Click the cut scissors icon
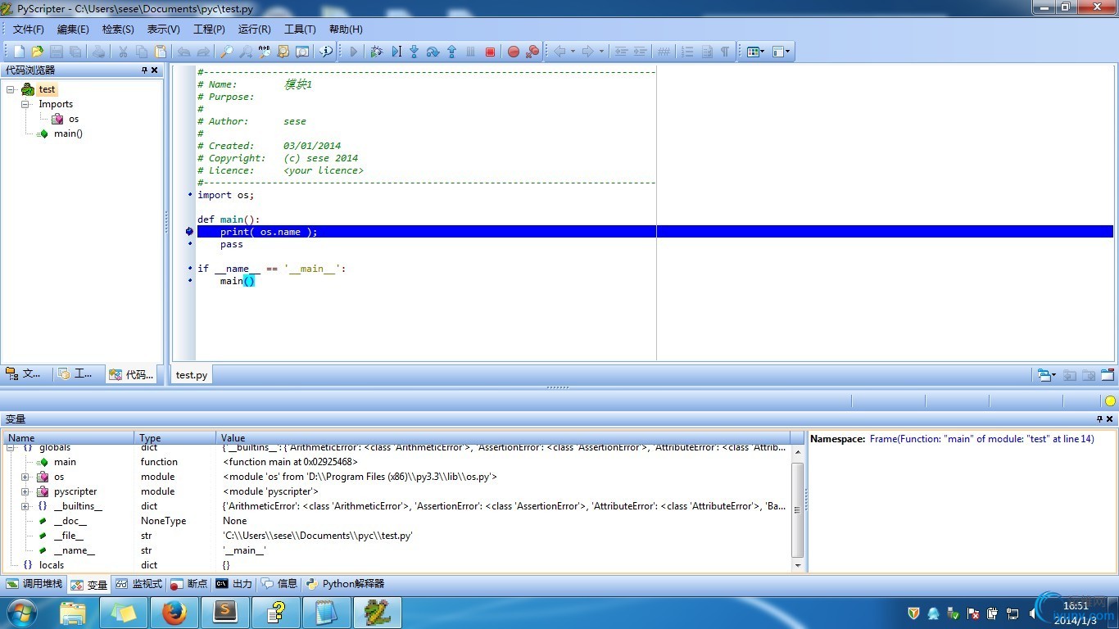 point(123,52)
